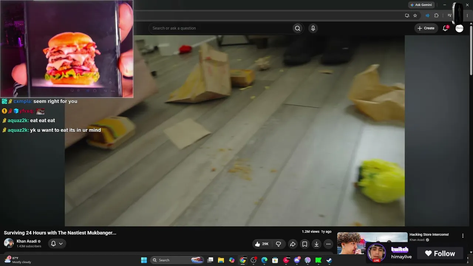Open File Explorer from the taskbar
Screen dimensions: 473x266
coord(221,260)
